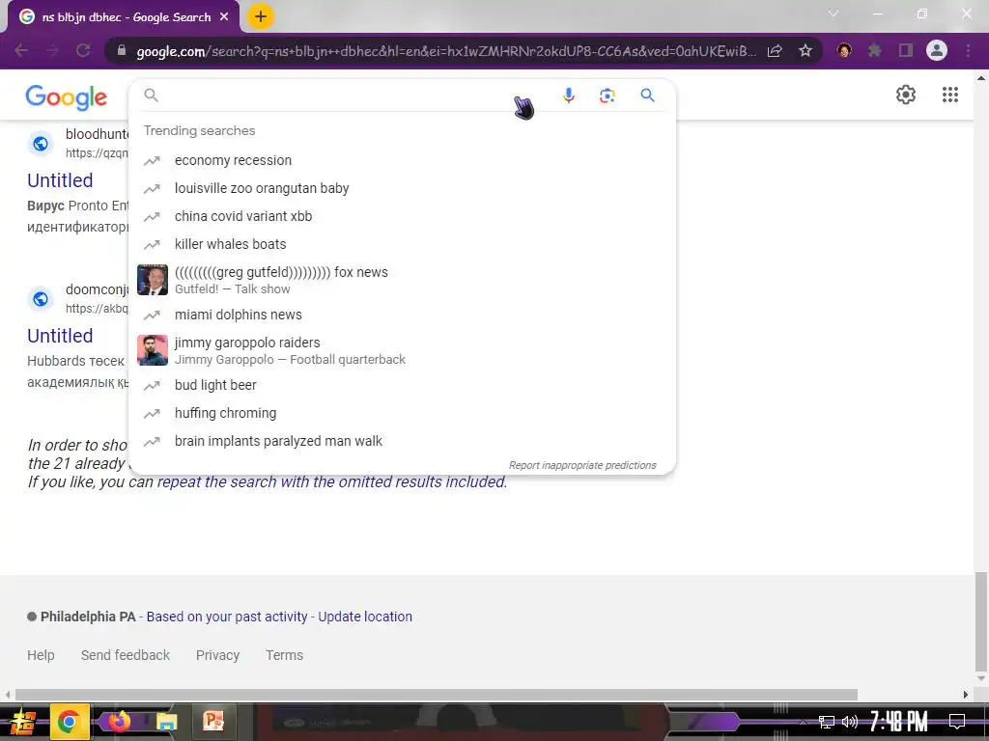The image size is (989, 741).
Task: Click 'Update location' link
Action: (x=364, y=617)
